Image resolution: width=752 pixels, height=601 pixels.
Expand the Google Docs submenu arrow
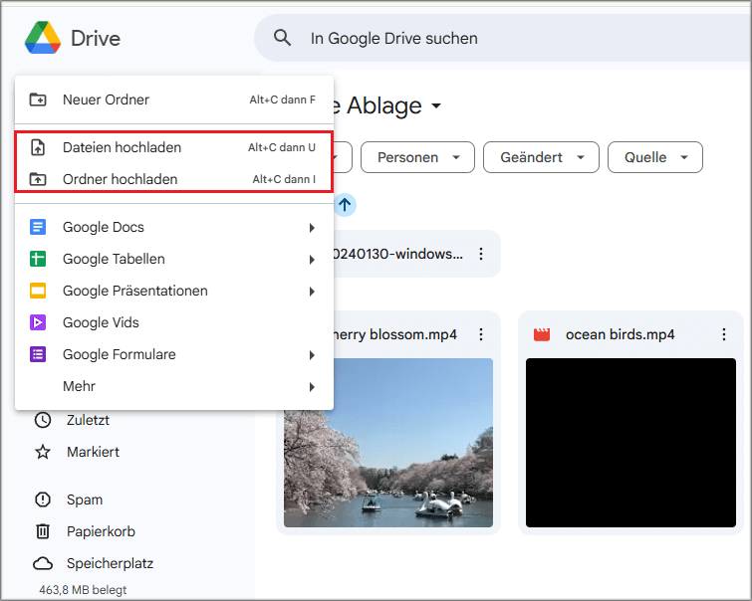pyautogui.click(x=312, y=228)
